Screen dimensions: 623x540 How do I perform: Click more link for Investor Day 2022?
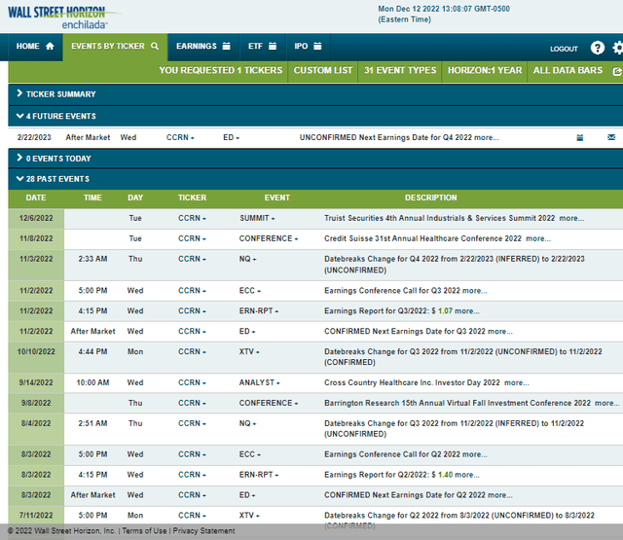click(x=517, y=382)
